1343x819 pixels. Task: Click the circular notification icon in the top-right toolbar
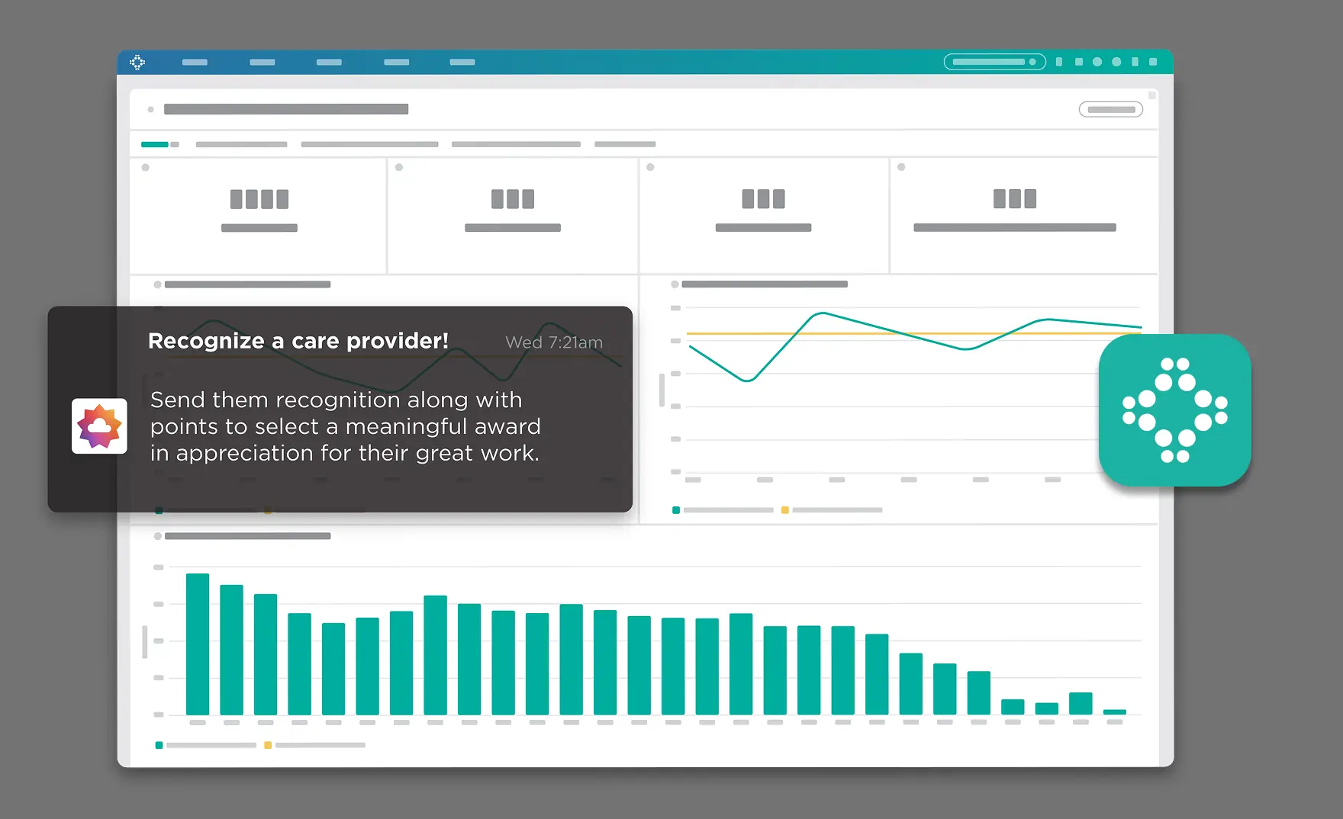click(1099, 62)
